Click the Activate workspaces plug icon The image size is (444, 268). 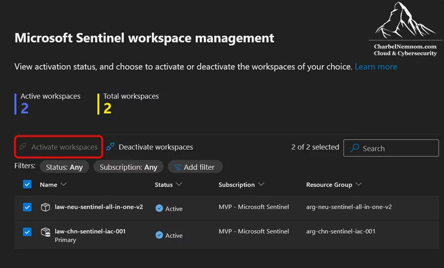(23, 147)
